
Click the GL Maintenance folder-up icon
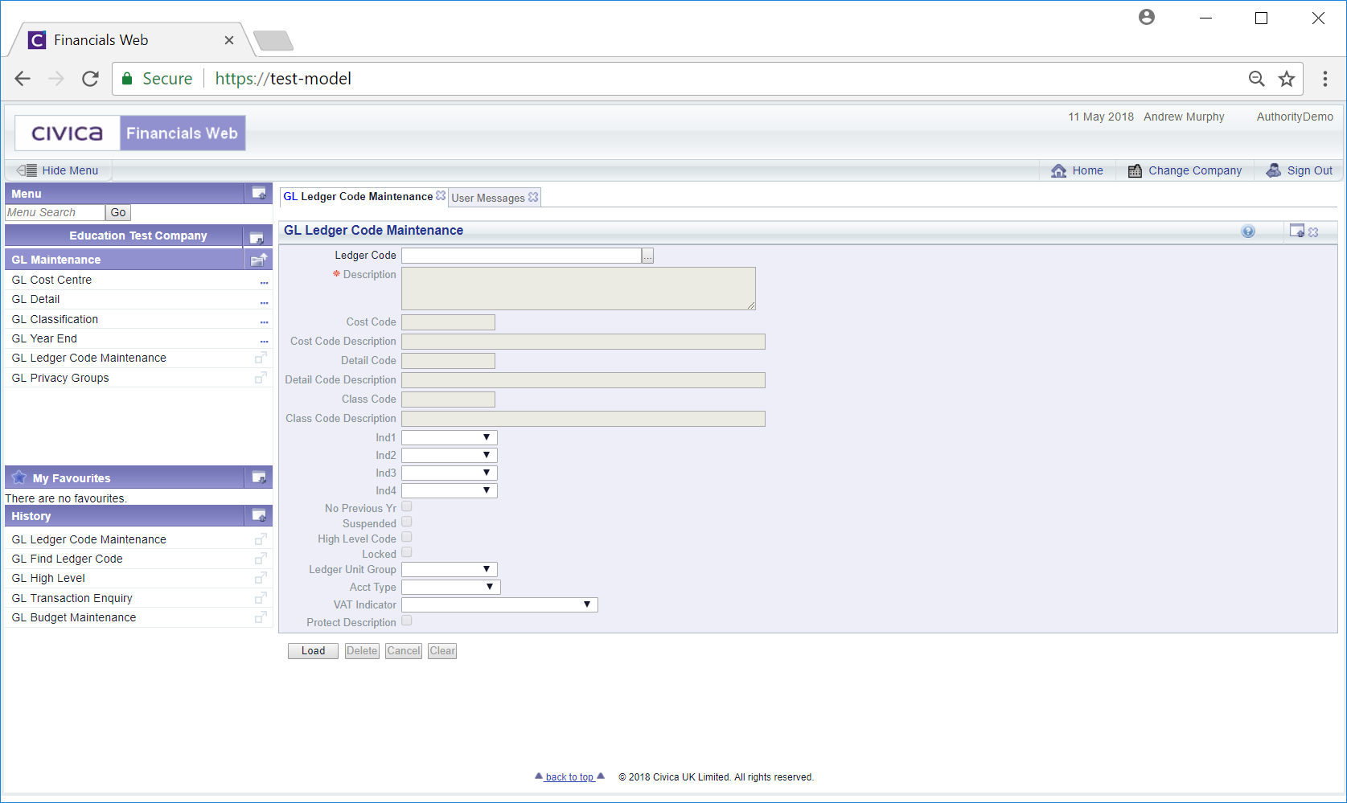[x=259, y=260]
